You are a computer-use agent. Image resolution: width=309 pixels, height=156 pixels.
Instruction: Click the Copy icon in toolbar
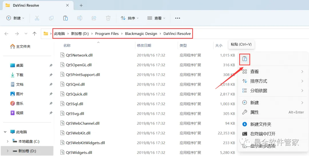[51, 18]
